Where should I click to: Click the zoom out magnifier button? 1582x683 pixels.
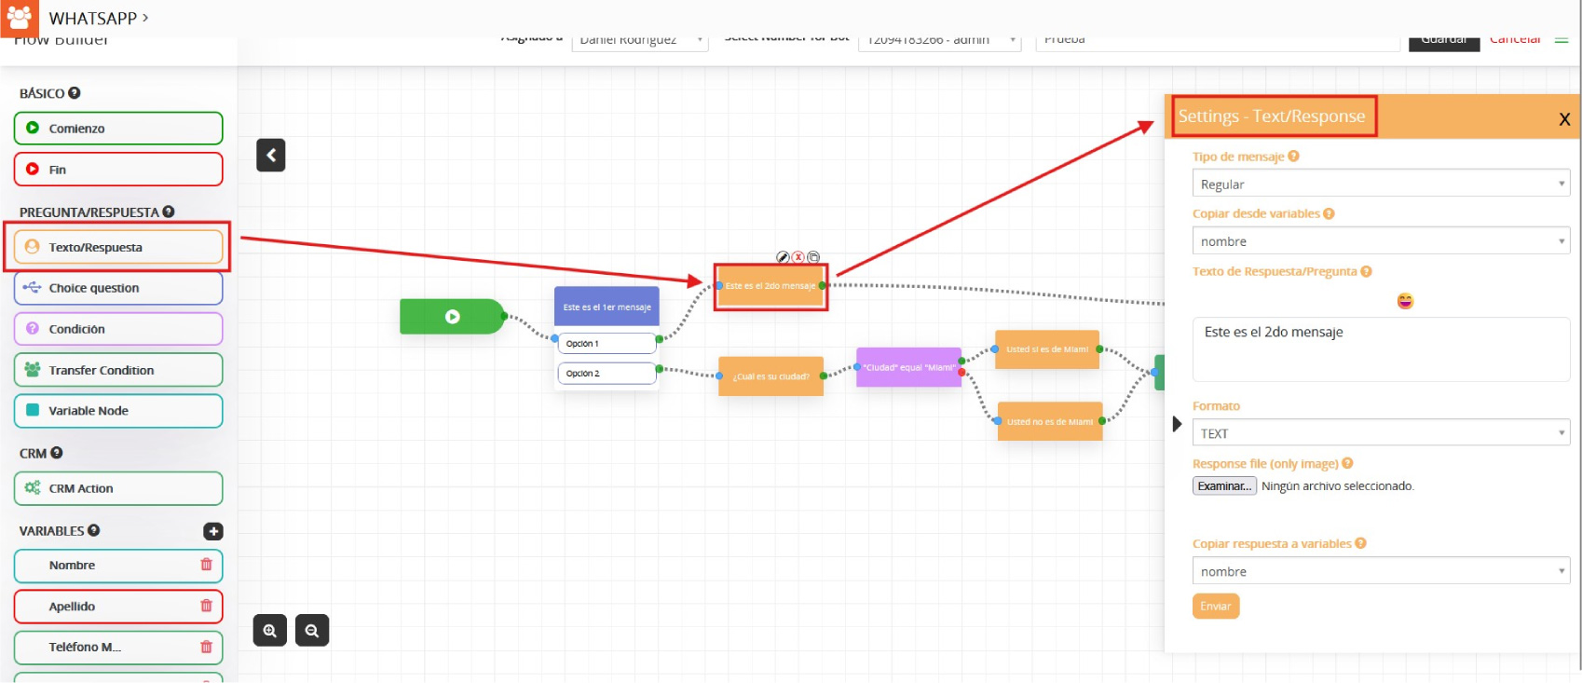[312, 631]
